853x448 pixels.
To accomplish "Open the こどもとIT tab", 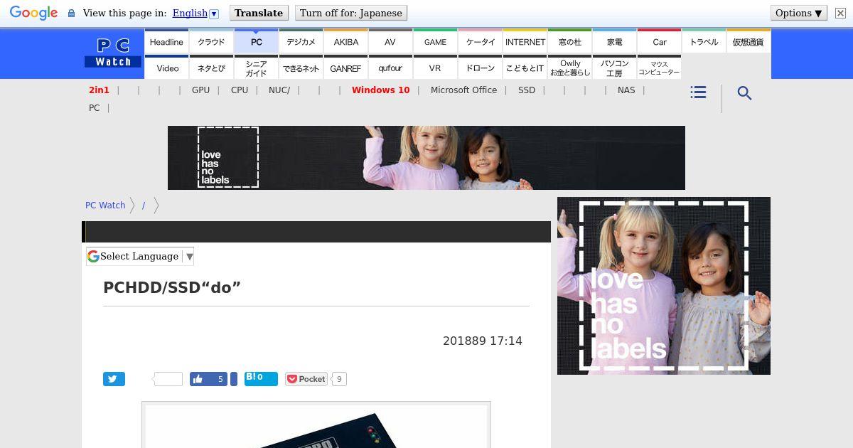I will (525, 68).
